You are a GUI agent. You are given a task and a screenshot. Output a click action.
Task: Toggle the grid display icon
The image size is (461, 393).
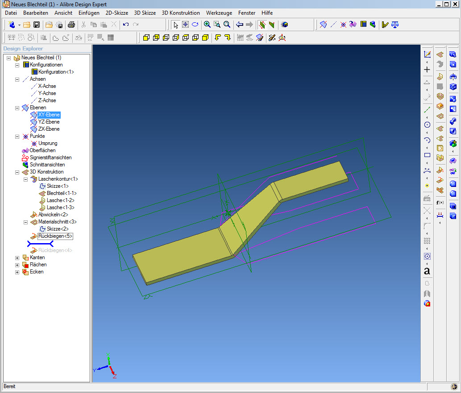click(x=111, y=37)
